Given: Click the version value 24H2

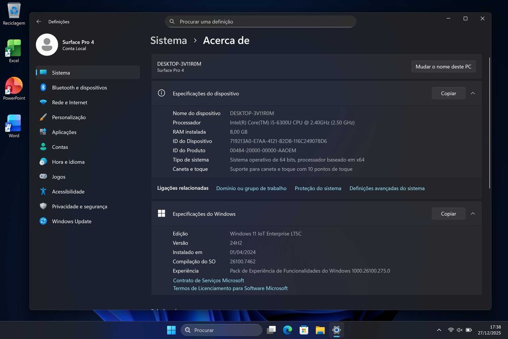Looking at the screenshot, I should [236, 243].
